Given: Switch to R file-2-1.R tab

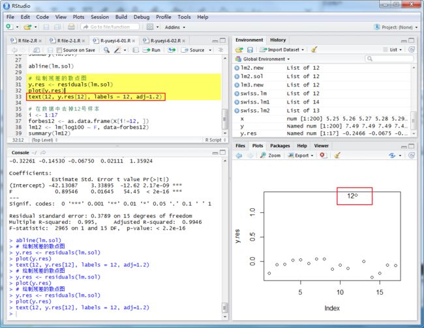Looking at the screenshot, I should pyautogui.click(x=67, y=41).
